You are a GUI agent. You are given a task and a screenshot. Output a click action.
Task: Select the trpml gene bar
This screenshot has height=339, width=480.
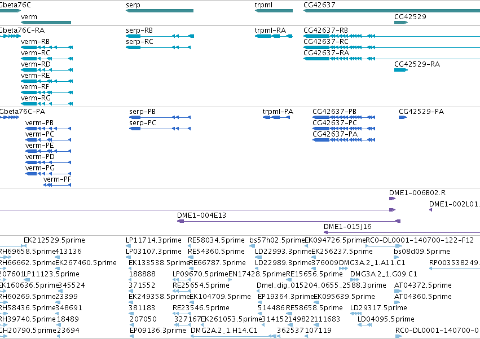274,11
